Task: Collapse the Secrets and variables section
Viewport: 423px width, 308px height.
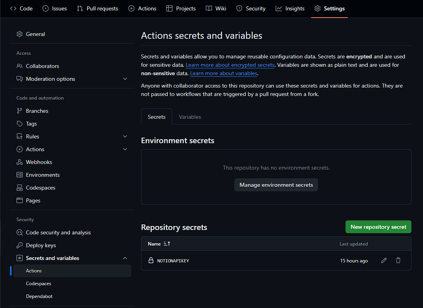Action: pos(125,258)
